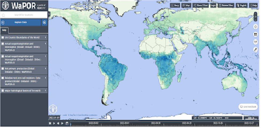The image size is (261, 128).
Task: Open Related Sites menu
Action: coord(226,5)
